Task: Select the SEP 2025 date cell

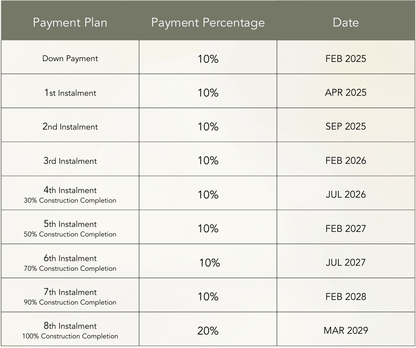Action: point(346,127)
